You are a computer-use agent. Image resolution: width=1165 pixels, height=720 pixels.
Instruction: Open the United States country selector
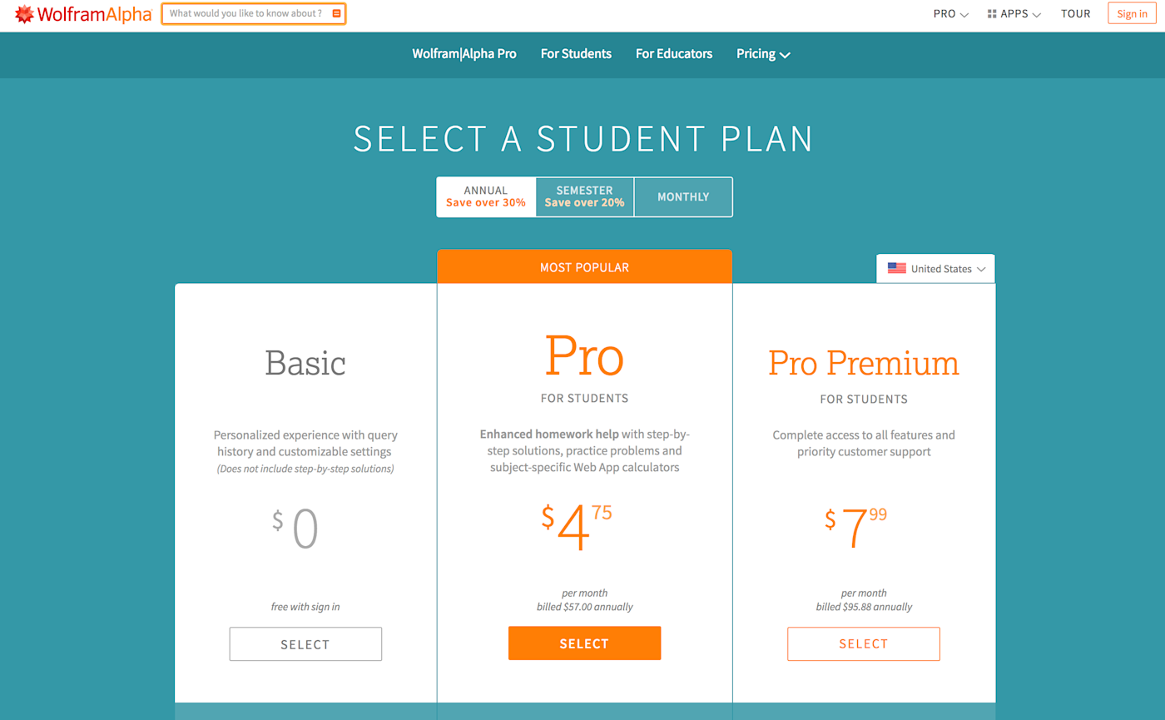click(935, 269)
